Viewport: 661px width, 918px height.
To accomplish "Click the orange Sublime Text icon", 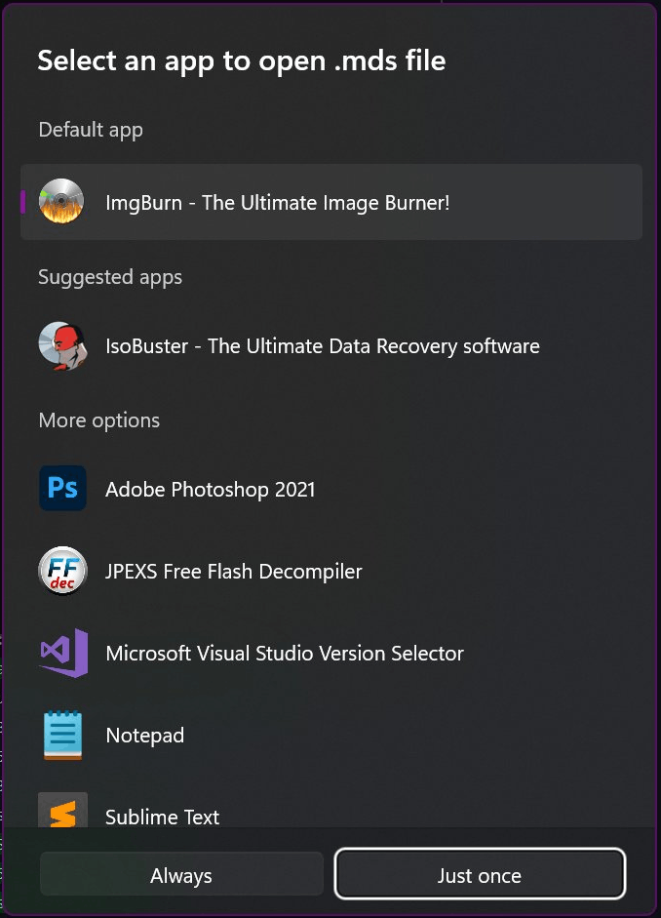I will (x=62, y=811).
